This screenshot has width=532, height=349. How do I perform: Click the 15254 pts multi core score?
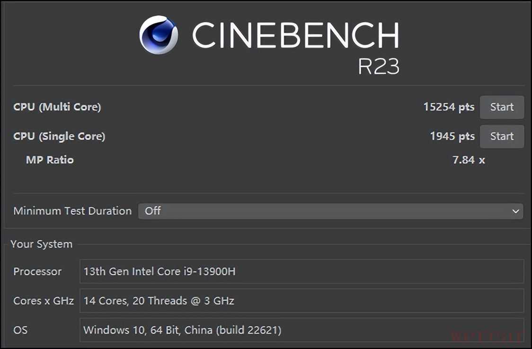[449, 107]
